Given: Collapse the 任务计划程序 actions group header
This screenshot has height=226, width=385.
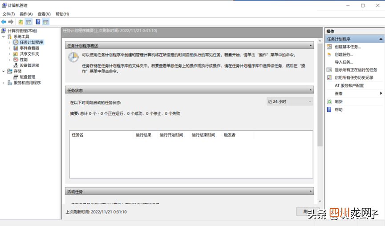Looking at the screenshot, I should tap(381, 39).
